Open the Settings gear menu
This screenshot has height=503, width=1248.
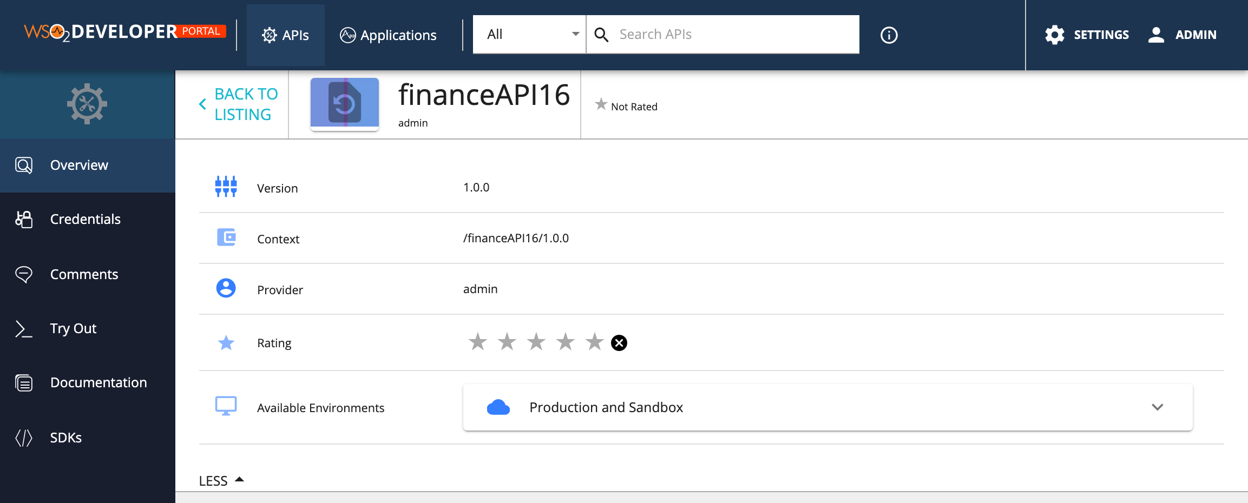1087,35
